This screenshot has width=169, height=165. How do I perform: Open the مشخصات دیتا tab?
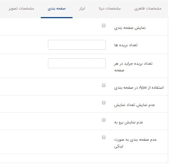click(109, 8)
